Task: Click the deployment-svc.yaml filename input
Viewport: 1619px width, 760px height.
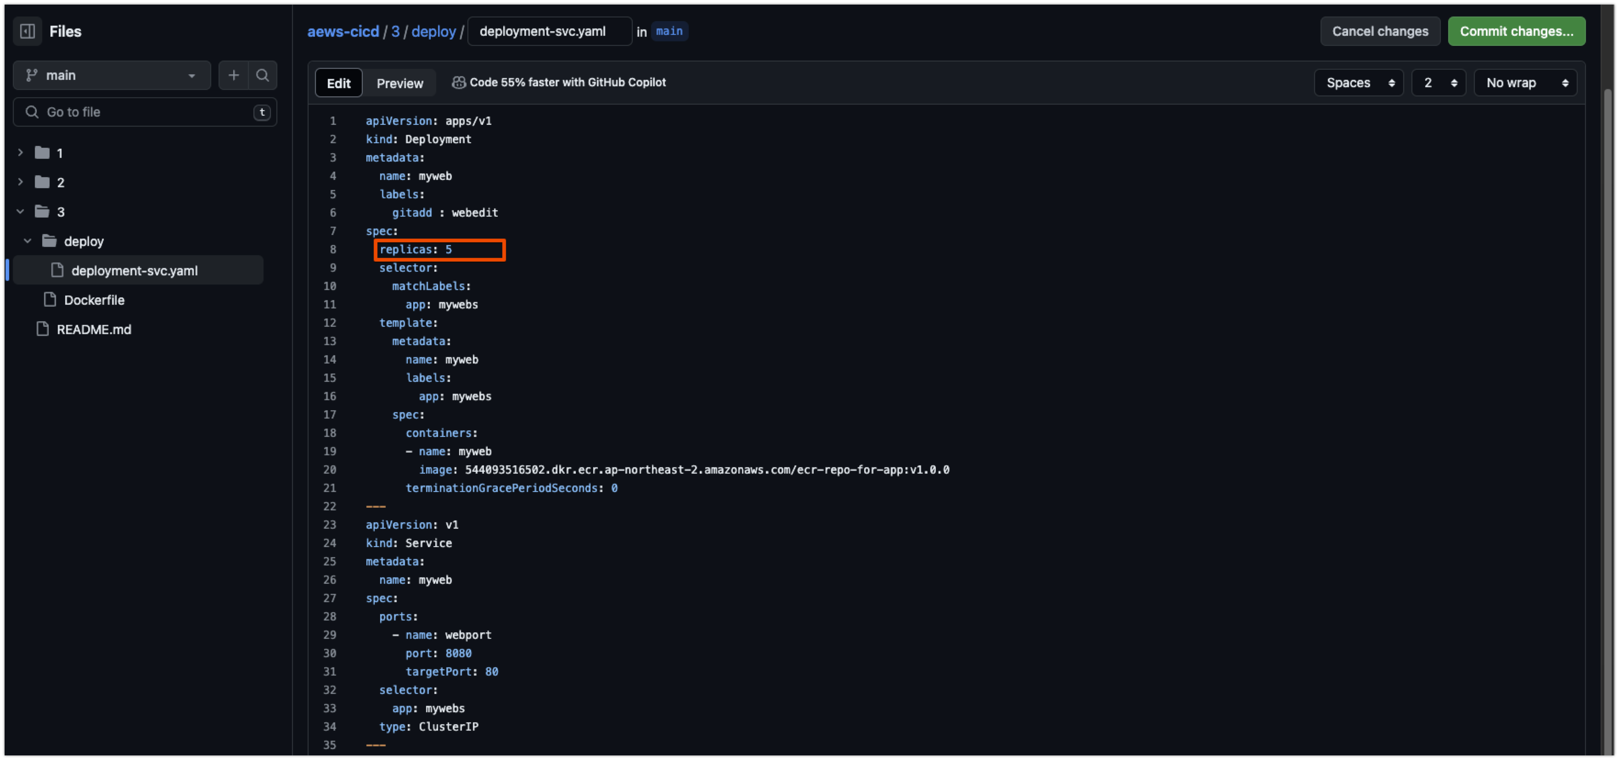Action: (x=549, y=31)
